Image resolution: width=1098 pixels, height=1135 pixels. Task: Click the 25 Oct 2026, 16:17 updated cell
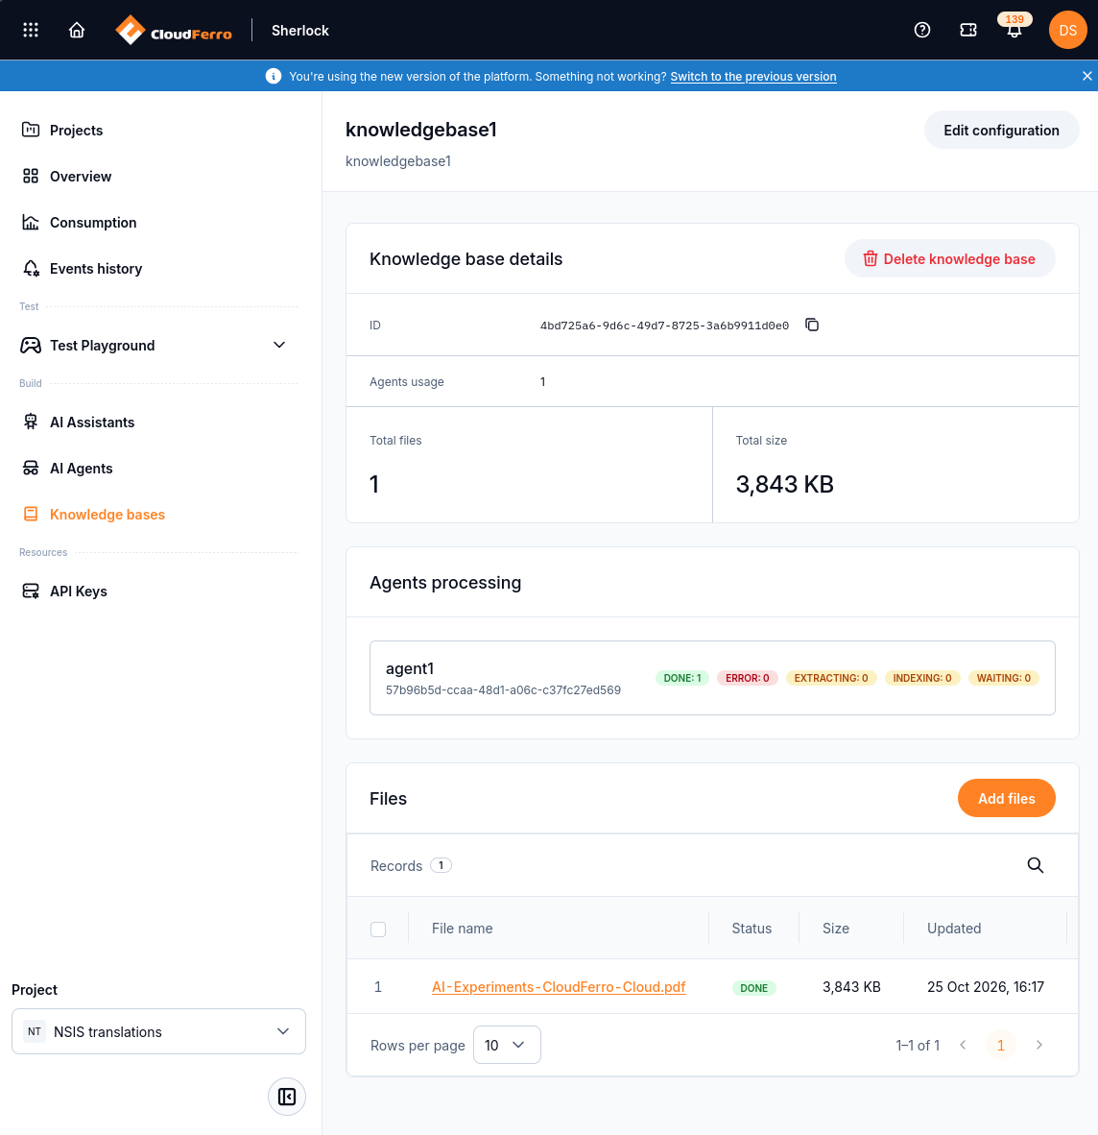[985, 986]
